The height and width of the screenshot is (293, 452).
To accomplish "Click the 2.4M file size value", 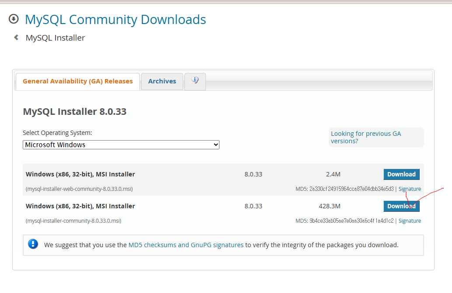I will [333, 174].
